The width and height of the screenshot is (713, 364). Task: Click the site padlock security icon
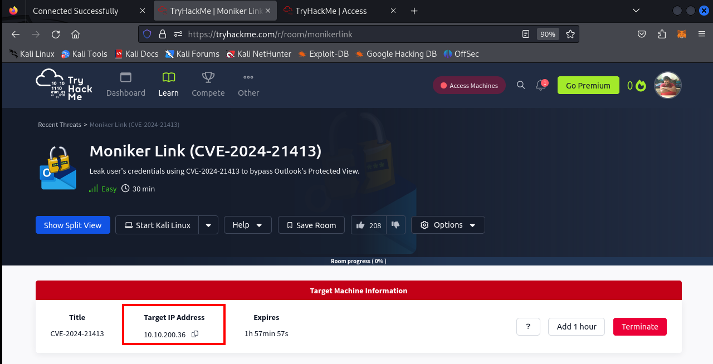163,34
